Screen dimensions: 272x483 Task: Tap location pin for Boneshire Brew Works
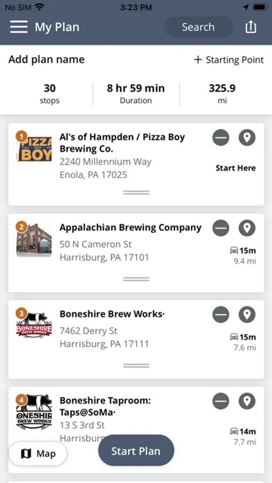(x=247, y=314)
